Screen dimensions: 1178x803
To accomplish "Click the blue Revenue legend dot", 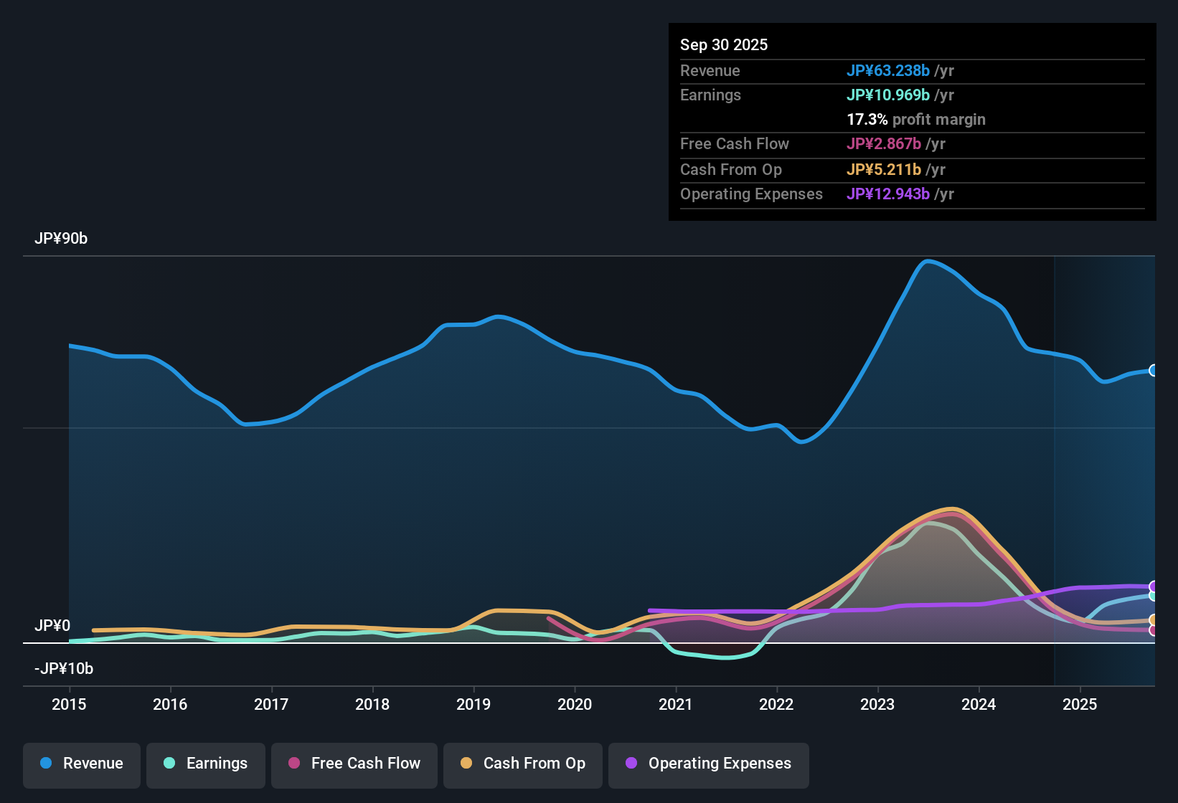I will (x=45, y=764).
